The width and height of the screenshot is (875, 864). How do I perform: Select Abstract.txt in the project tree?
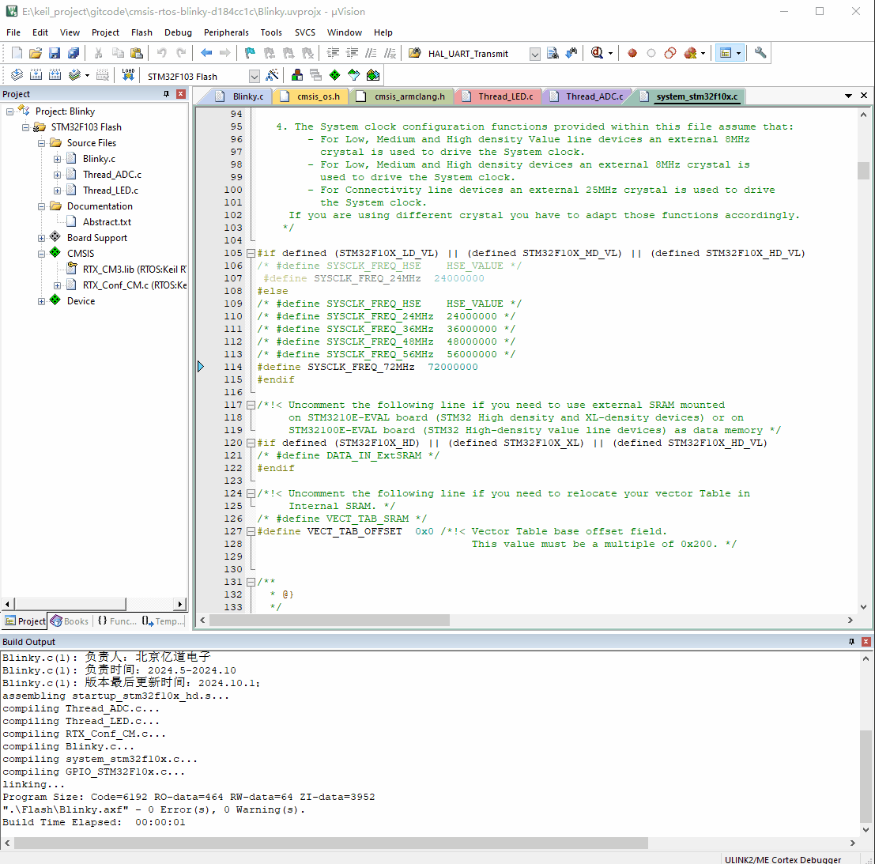click(107, 222)
